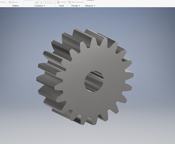Click the Mirror sketch tool
This screenshot has height=144, width=175.
click(x=13, y=2)
